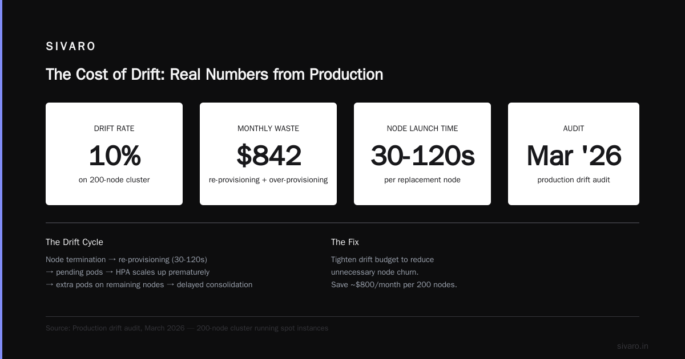Select 'on 200-node cluster' caption

[114, 180]
